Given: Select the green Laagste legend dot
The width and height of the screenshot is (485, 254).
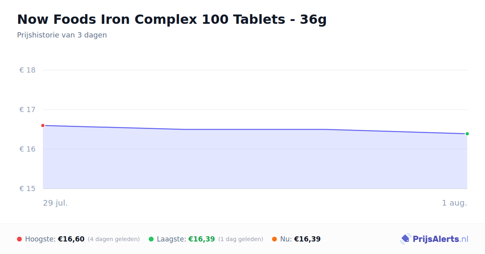Looking at the screenshot, I should click(151, 239).
